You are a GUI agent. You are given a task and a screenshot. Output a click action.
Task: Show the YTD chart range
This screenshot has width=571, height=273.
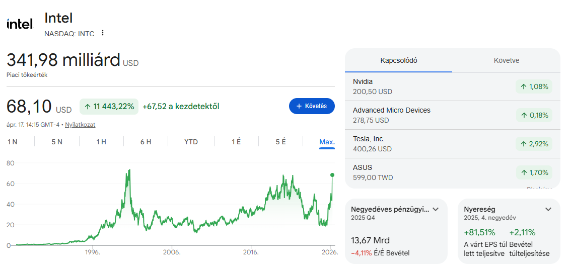pyautogui.click(x=191, y=142)
